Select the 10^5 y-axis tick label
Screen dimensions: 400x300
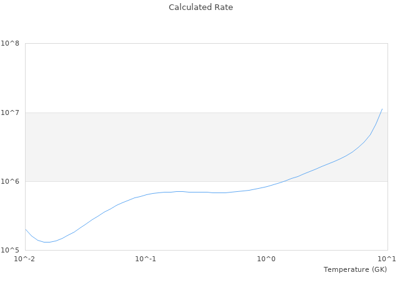pos(10,250)
